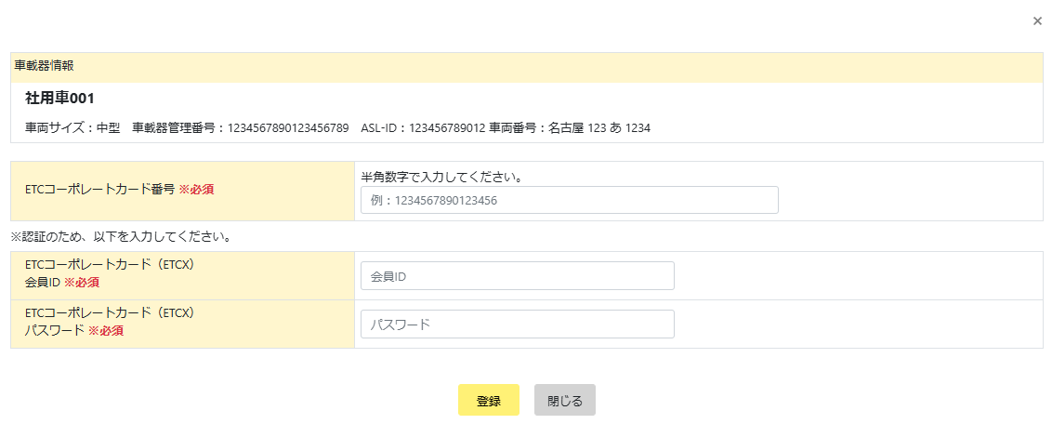The width and height of the screenshot is (1052, 424).
Task: Select the 社用車001 vehicle name
Action: click(x=60, y=98)
